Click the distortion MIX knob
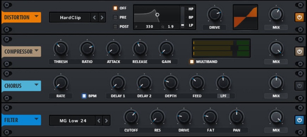This screenshot has width=307, height=137. click(276, 14)
